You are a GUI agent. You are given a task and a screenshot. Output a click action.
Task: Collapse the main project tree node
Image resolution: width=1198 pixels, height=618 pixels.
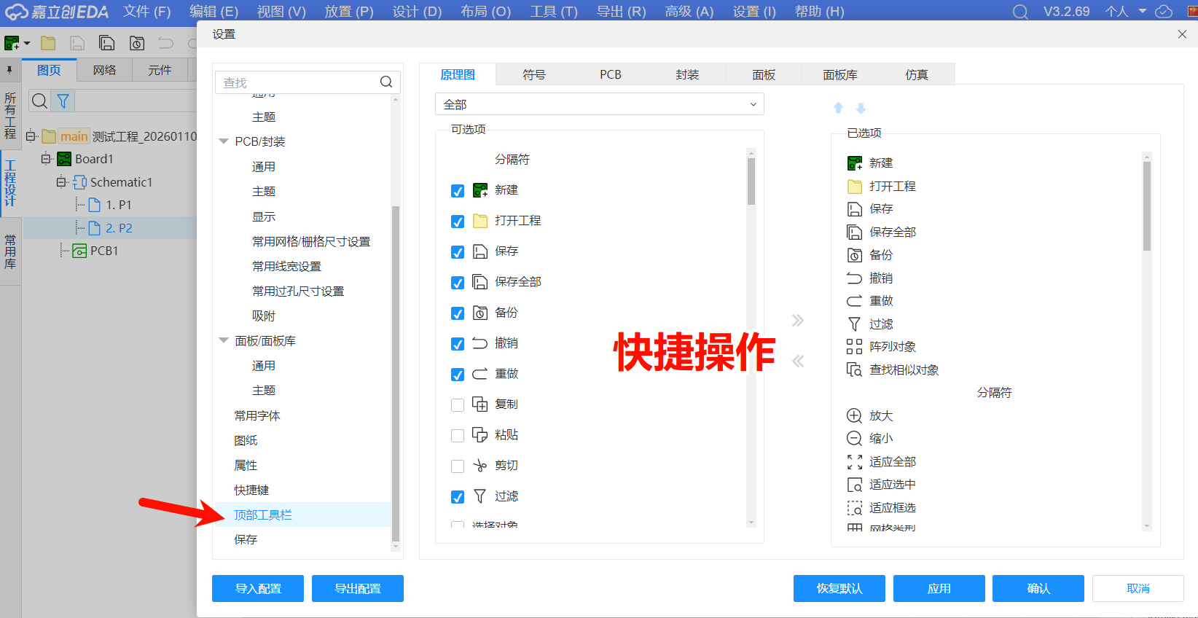[31, 136]
